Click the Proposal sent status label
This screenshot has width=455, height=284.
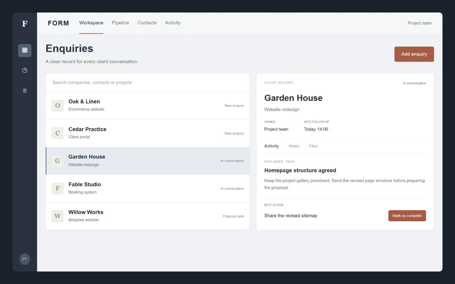click(233, 216)
